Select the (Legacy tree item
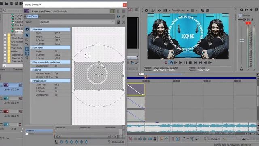 point(19,32)
